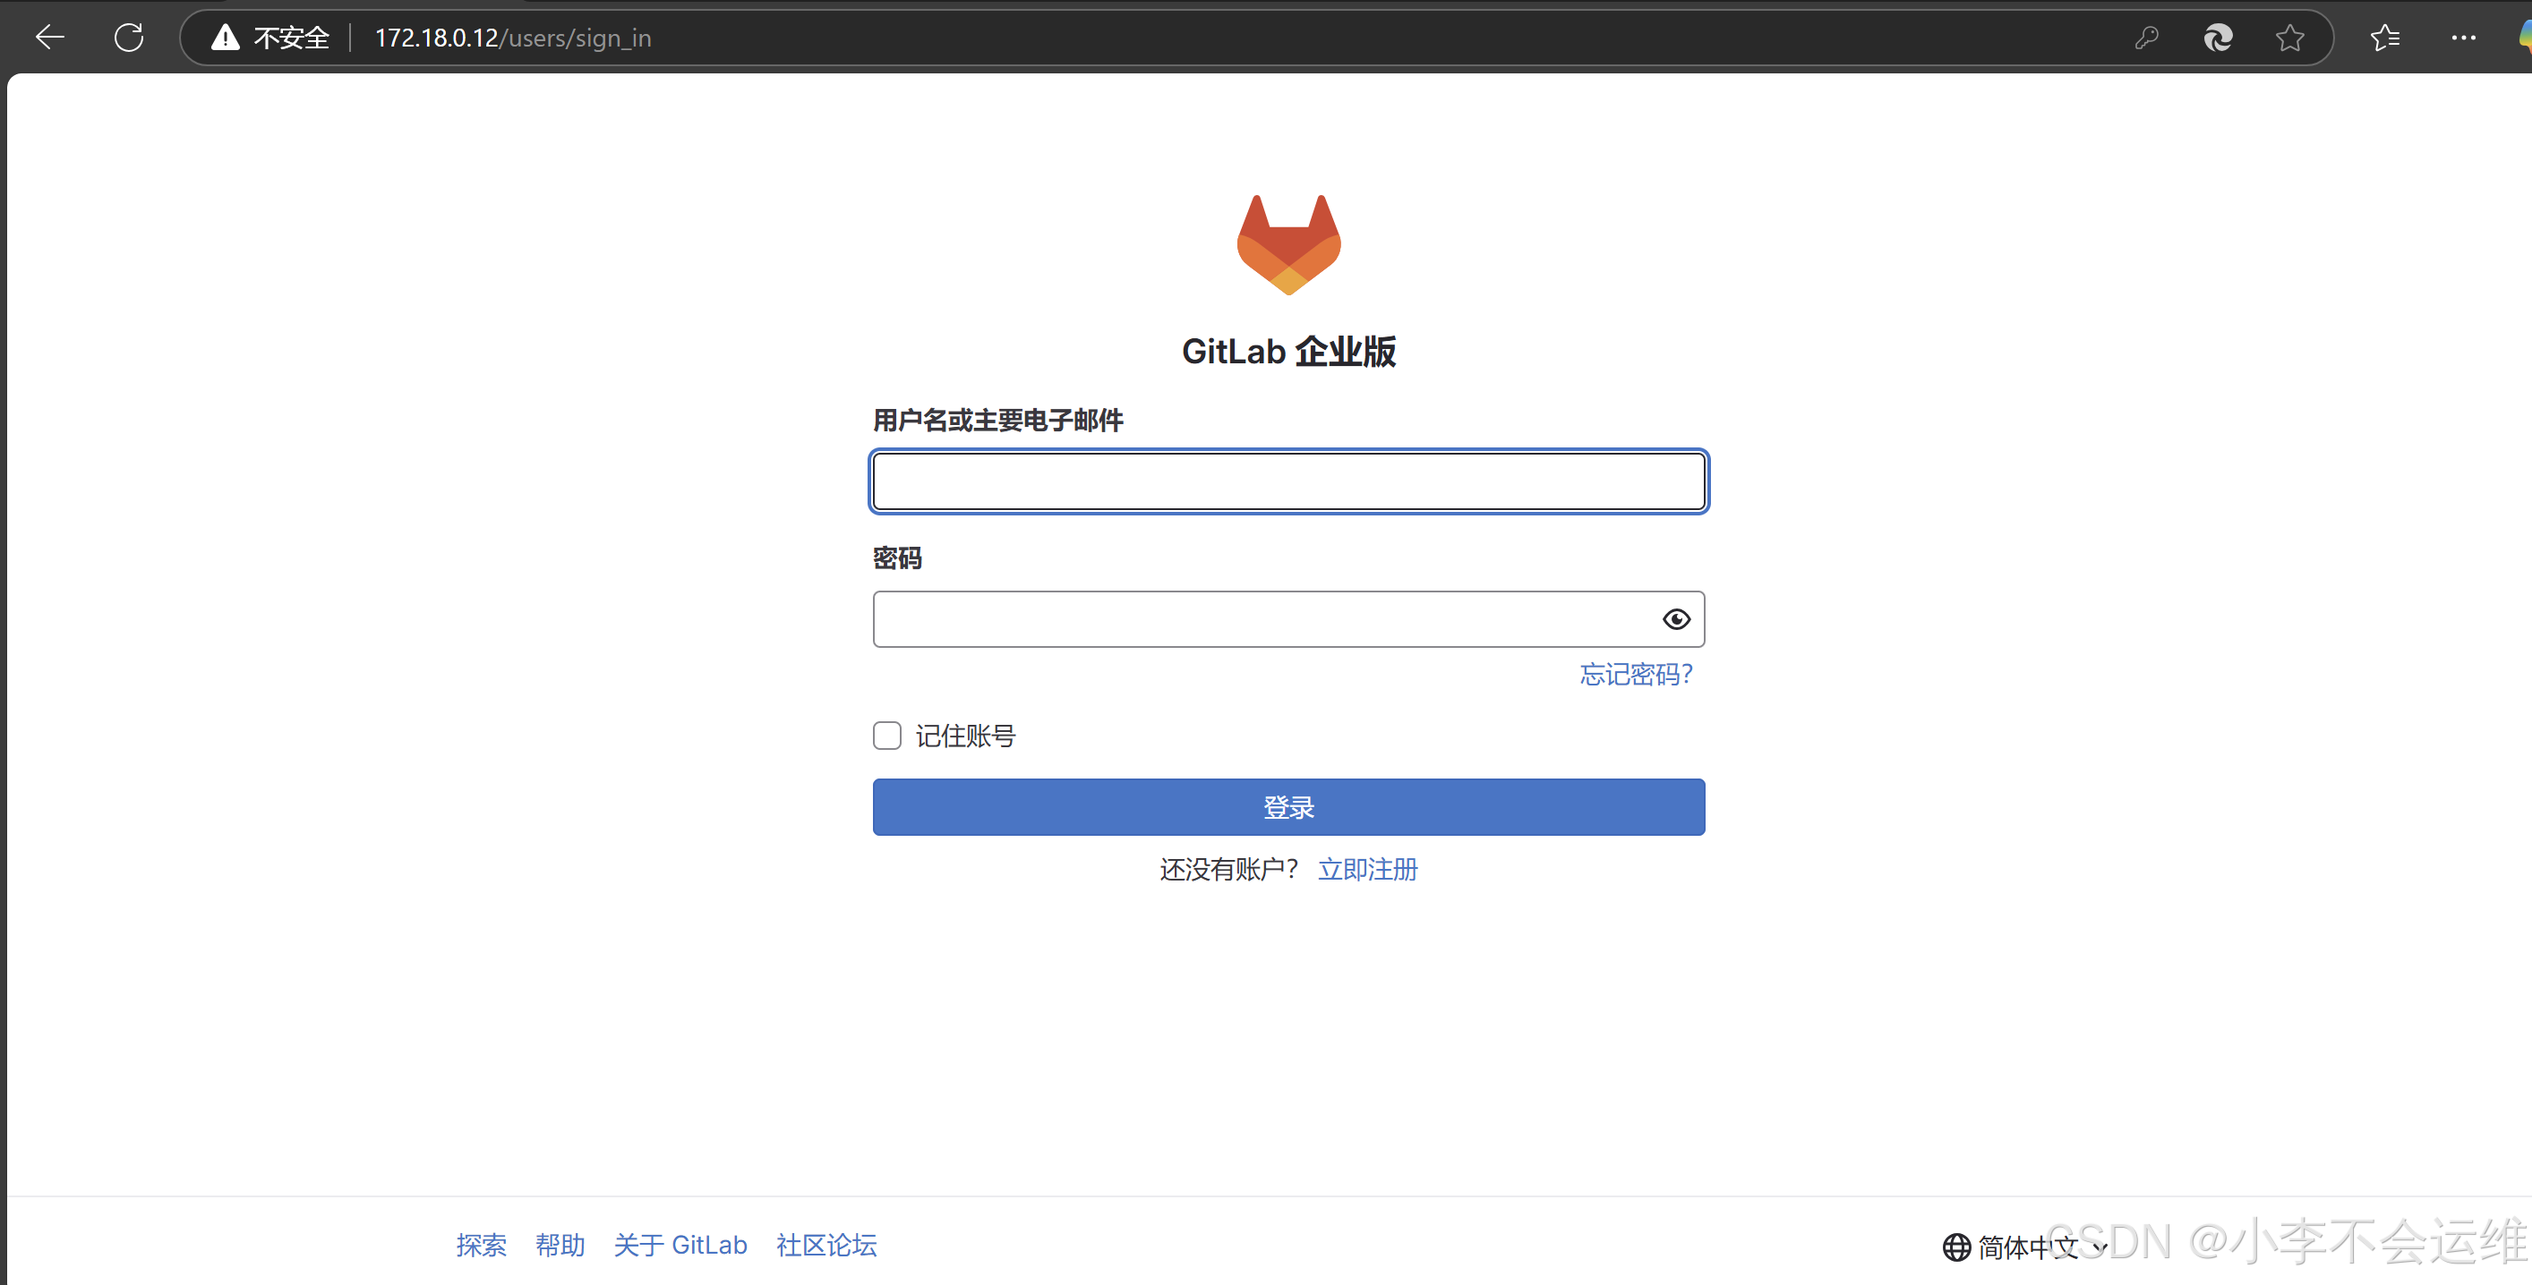Click the swirl extension icon in address bar
This screenshot has width=2532, height=1285.
coord(2218,38)
